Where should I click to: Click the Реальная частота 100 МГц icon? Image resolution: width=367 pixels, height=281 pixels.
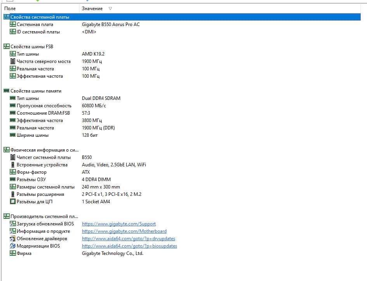click(13, 69)
